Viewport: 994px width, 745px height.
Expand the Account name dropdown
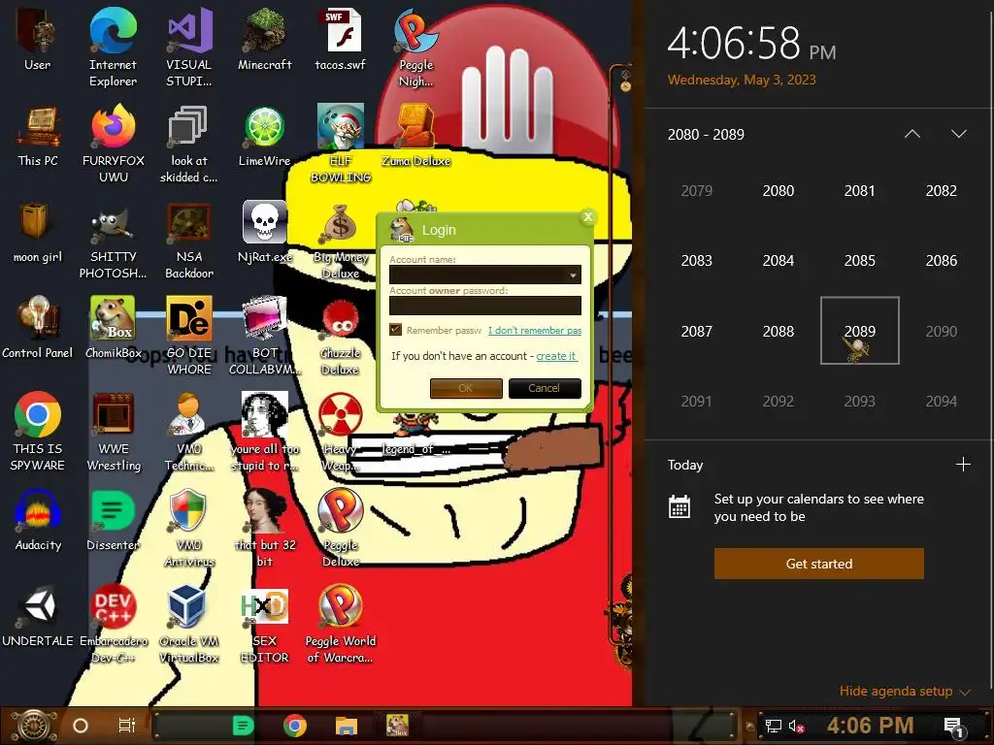pyautogui.click(x=573, y=275)
